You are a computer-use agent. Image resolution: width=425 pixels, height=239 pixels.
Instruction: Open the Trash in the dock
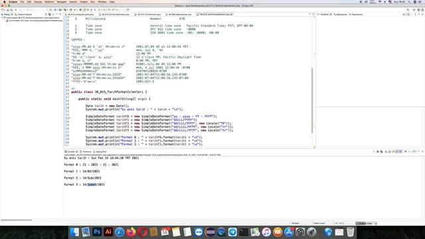click(x=351, y=232)
